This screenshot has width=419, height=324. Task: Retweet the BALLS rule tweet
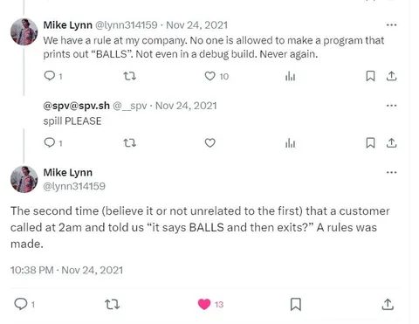130,76
